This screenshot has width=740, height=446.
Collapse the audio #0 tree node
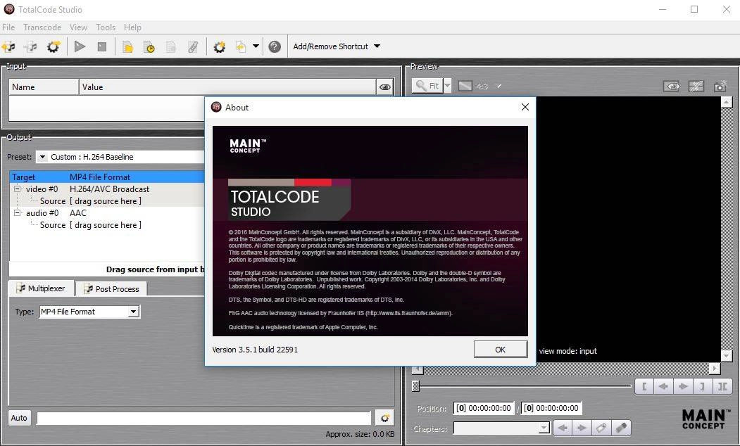[x=18, y=213]
